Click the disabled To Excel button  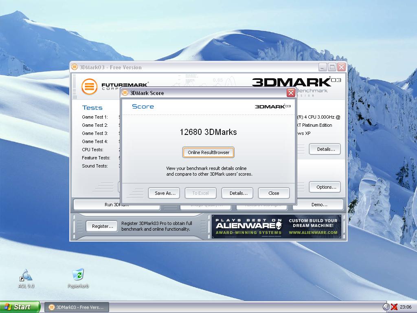click(x=200, y=193)
